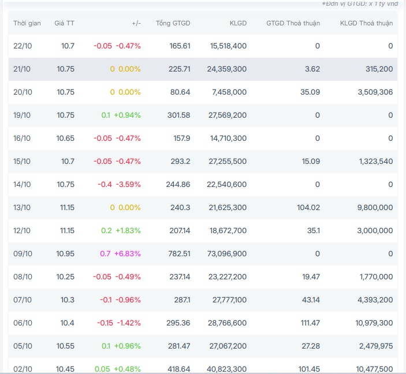Click total value 301.58

click(178, 115)
